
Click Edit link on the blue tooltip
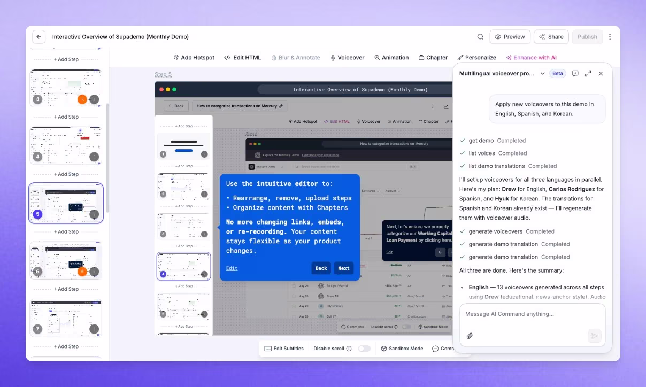pyautogui.click(x=232, y=268)
